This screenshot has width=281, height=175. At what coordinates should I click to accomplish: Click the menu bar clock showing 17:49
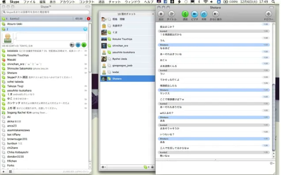pyautogui.click(x=254, y=2)
